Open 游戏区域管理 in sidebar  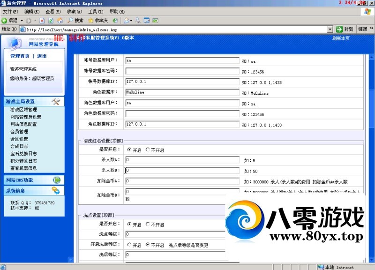pos(23,110)
